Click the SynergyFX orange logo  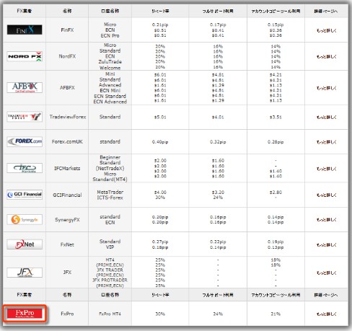pos(25,219)
